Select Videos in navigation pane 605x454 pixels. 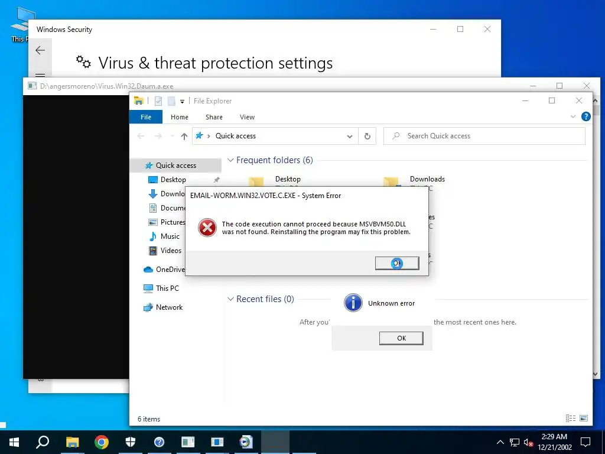171,251
